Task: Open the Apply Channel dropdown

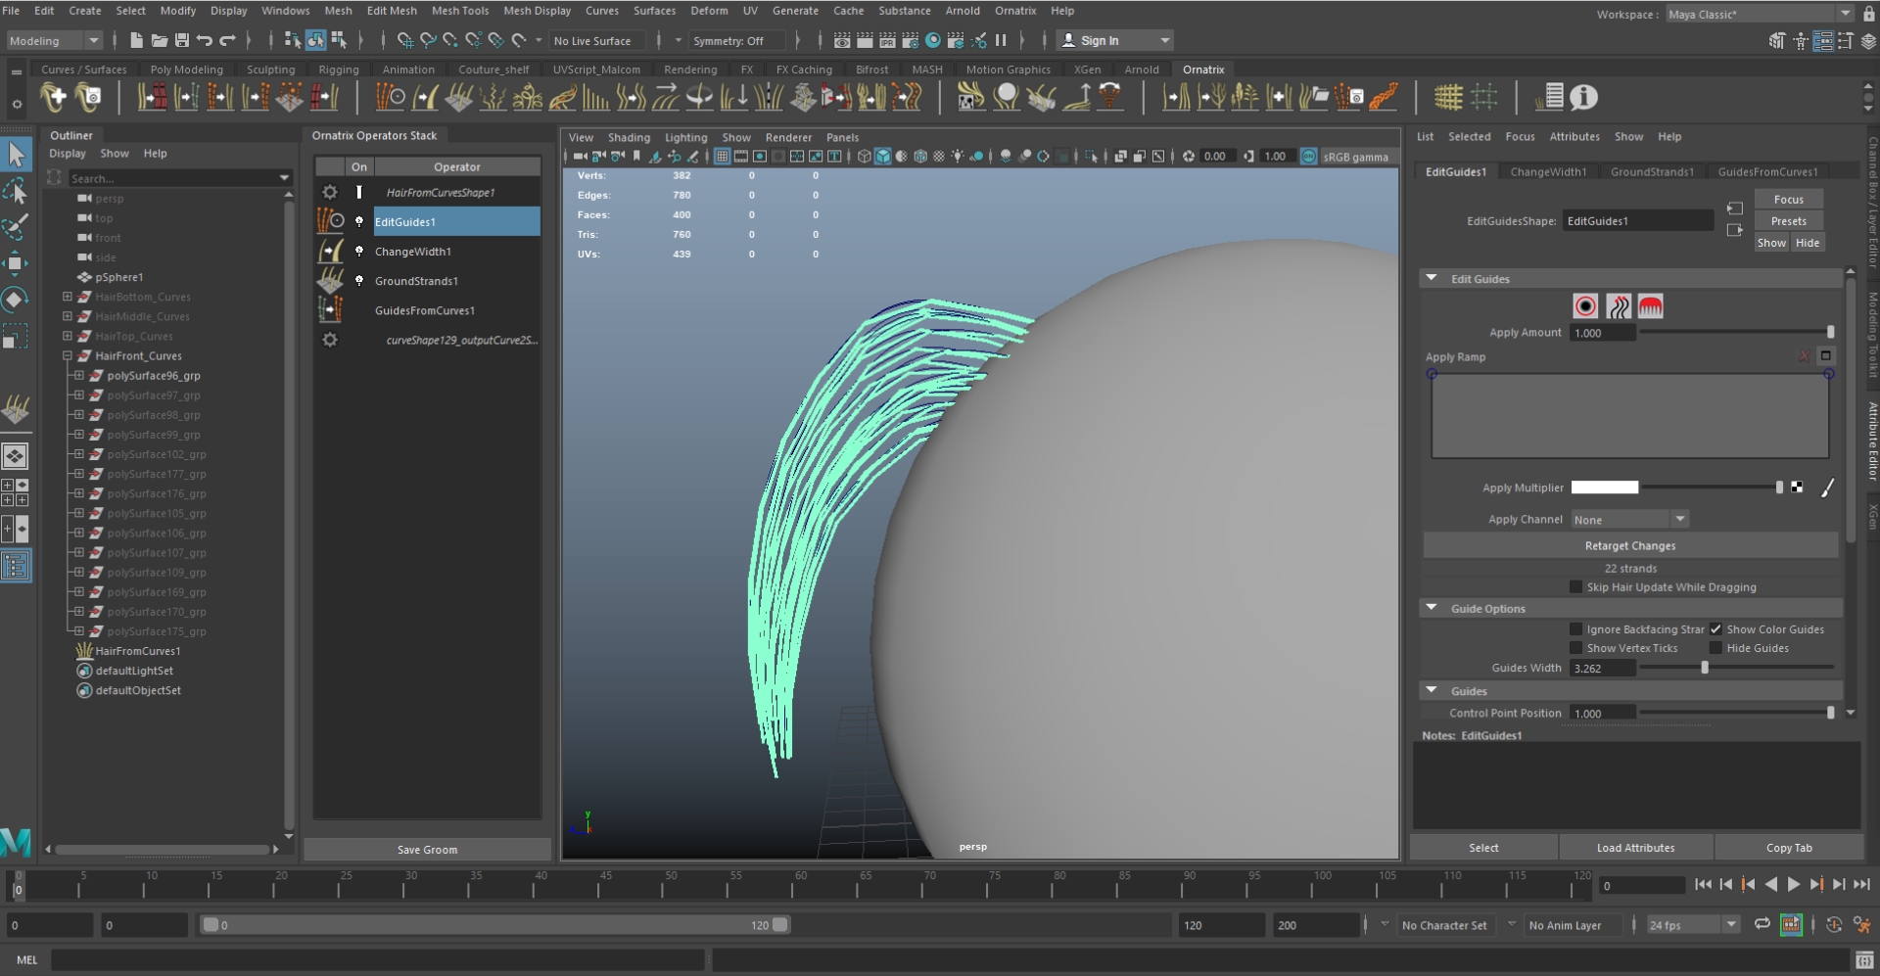Action: [x=1629, y=520]
